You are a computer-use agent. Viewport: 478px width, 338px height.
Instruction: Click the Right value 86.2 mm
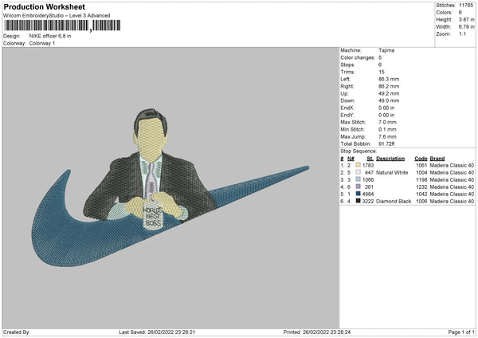click(389, 86)
